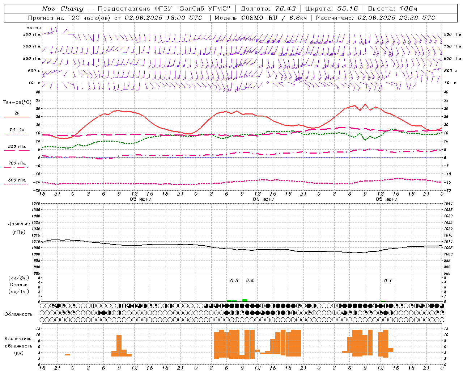This screenshot has width=463, height=371.
Task: Click the Долгота: 76.43 value
Action: point(268,9)
